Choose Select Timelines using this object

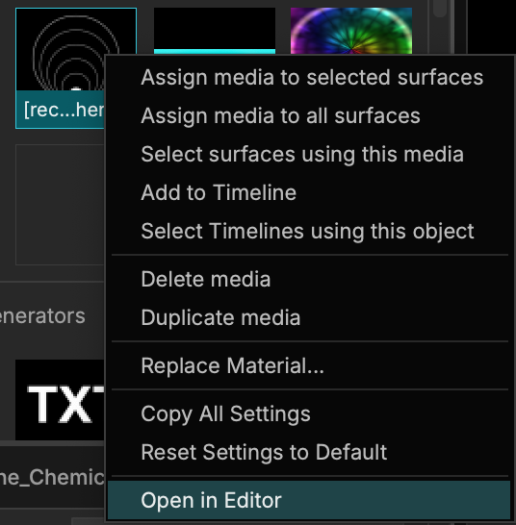point(307,231)
